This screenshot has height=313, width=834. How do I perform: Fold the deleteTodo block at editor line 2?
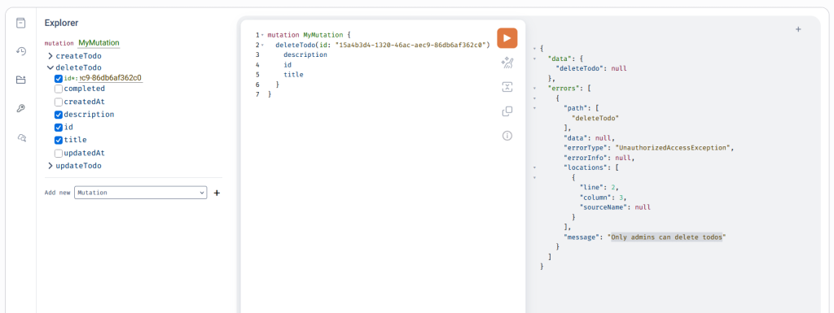point(263,45)
